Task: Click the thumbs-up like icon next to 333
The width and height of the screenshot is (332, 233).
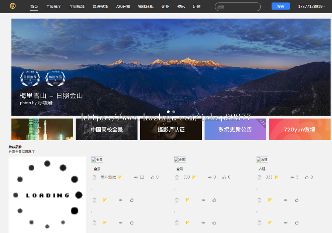Action: pos(225,177)
